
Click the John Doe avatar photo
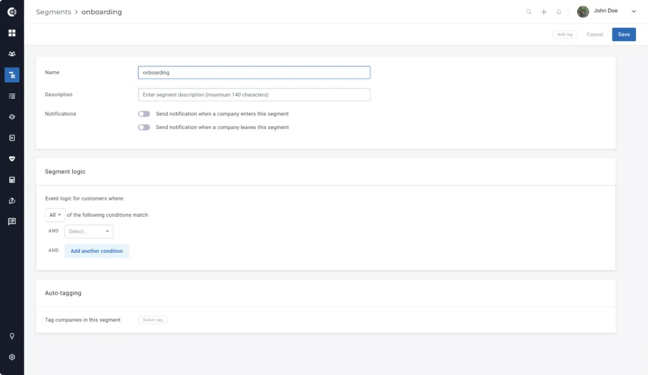[x=583, y=11]
